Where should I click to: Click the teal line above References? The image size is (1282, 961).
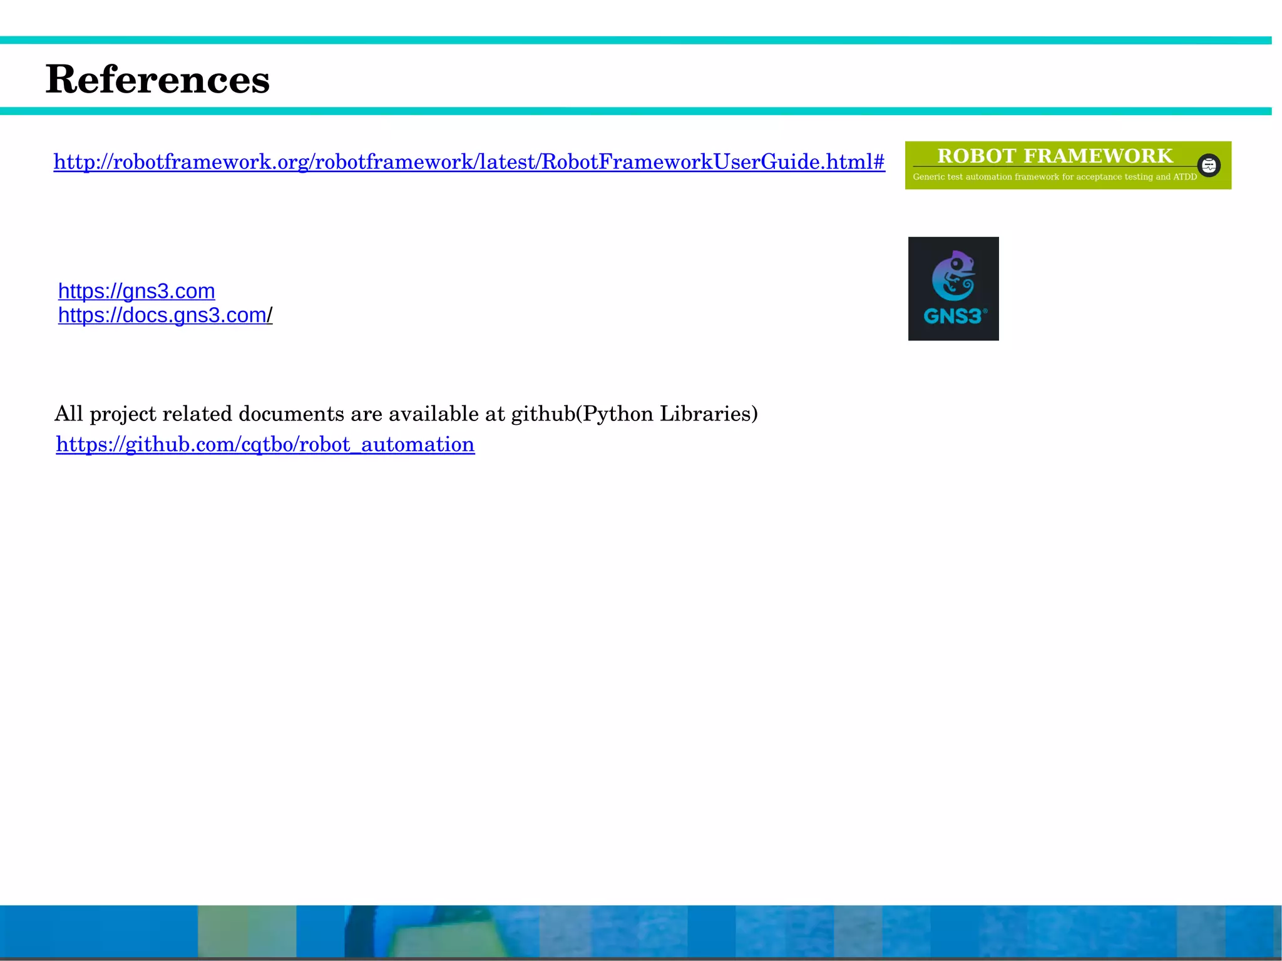[x=635, y=40]
